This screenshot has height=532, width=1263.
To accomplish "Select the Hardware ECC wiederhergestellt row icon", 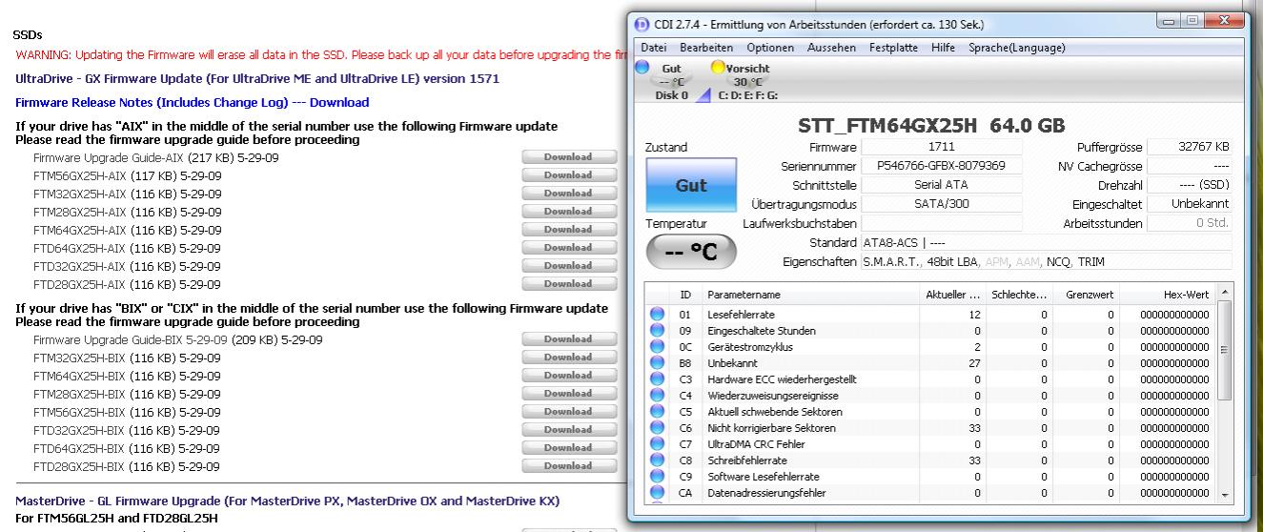I will click(657, 379).
